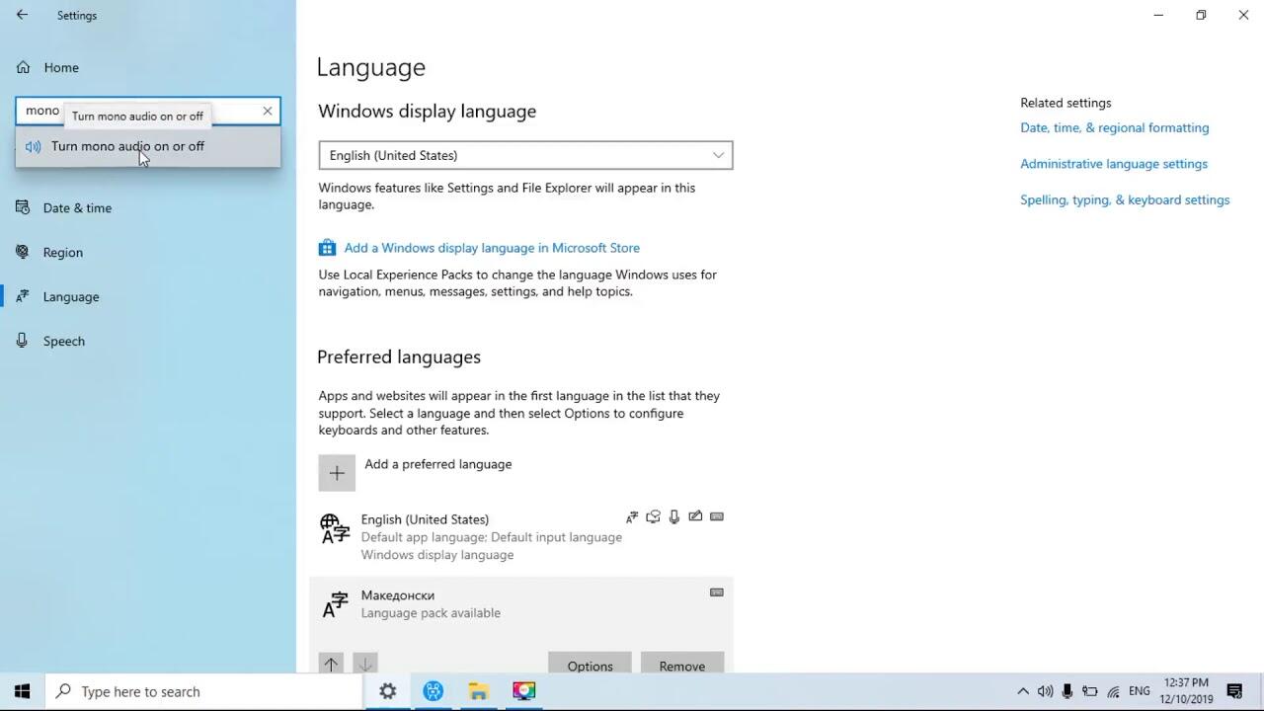The image size is (1264, 711).
Task: Open Spelling, typing, & keyboard settings
Action: click(x=1124, y=199)
